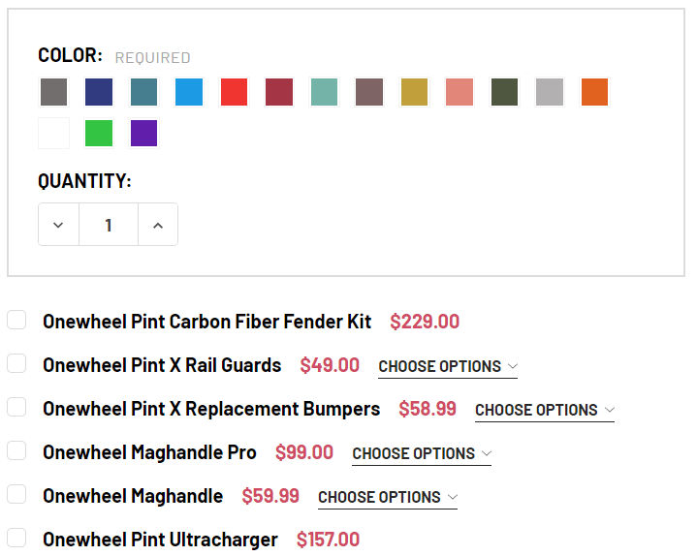
Task: Expand Choose Options for Pint X Rail Guards
Action: click(x=448, y=366)
